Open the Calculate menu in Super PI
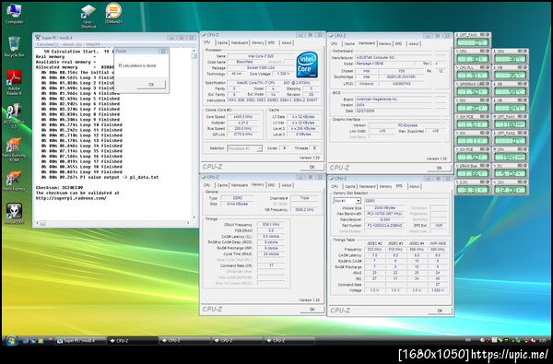Viewport: 553px width, 364px height. click(47, 44)
